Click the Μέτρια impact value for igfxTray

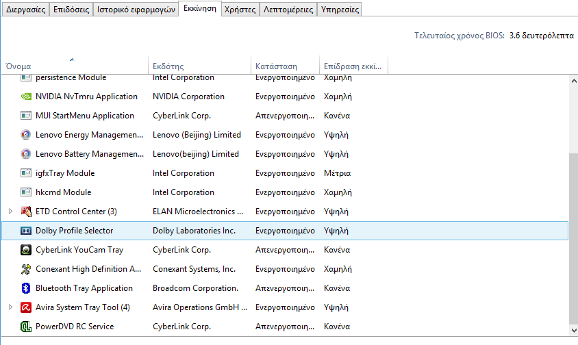click(338, 173)
